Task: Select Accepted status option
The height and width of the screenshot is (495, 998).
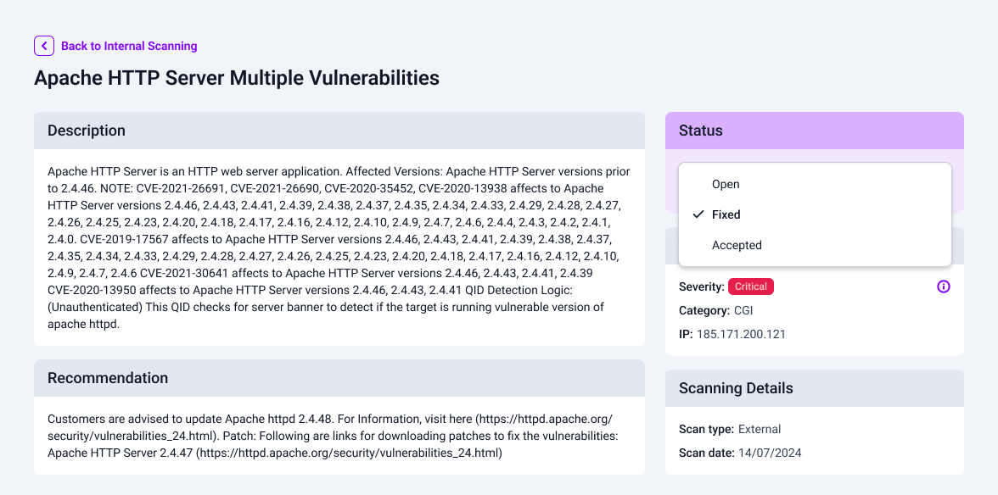Action: point(815,245)
